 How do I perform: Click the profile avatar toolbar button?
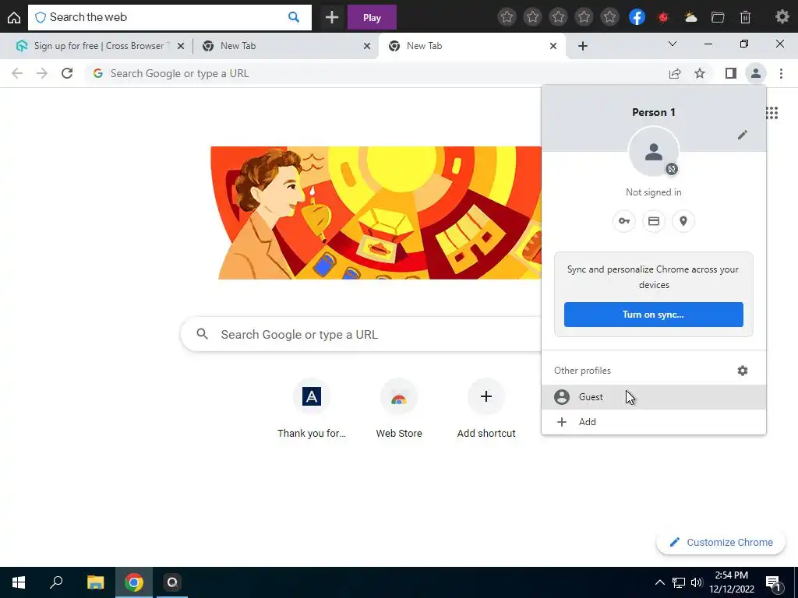756,73
